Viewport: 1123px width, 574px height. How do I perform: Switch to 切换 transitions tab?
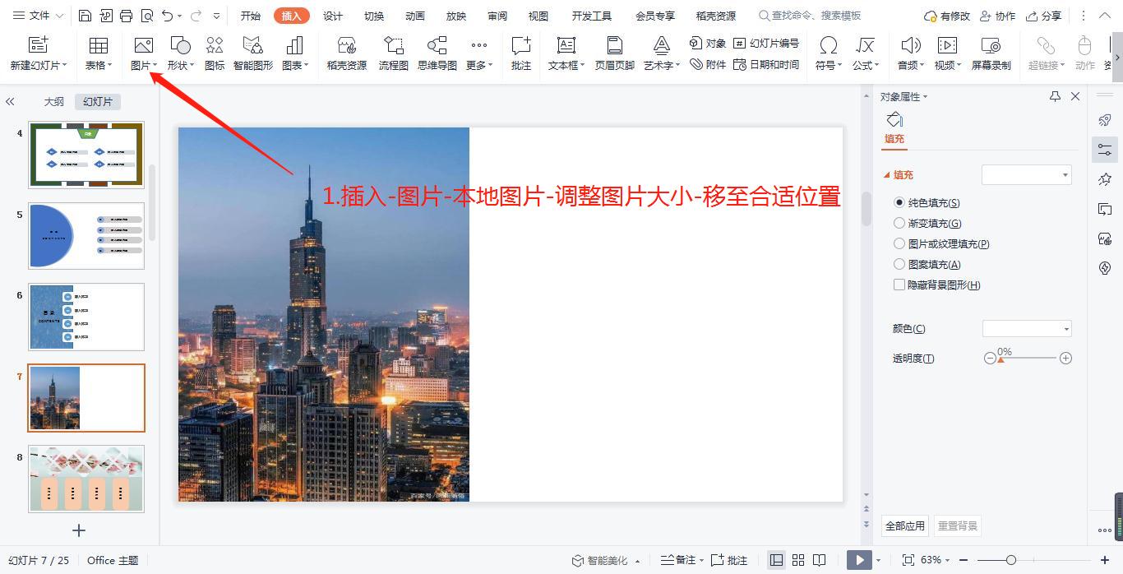coord(374,16)
